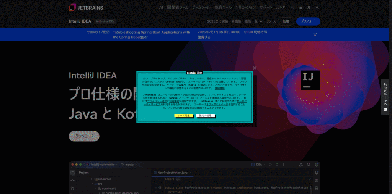The width and height of the screenshot is (392, 194).
Task: Click the IntelliJ IDEA product name link
Action: [80, 21]
